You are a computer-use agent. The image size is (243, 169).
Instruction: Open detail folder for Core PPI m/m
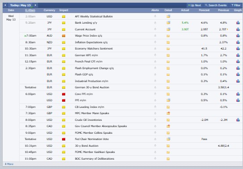(168, 94)
